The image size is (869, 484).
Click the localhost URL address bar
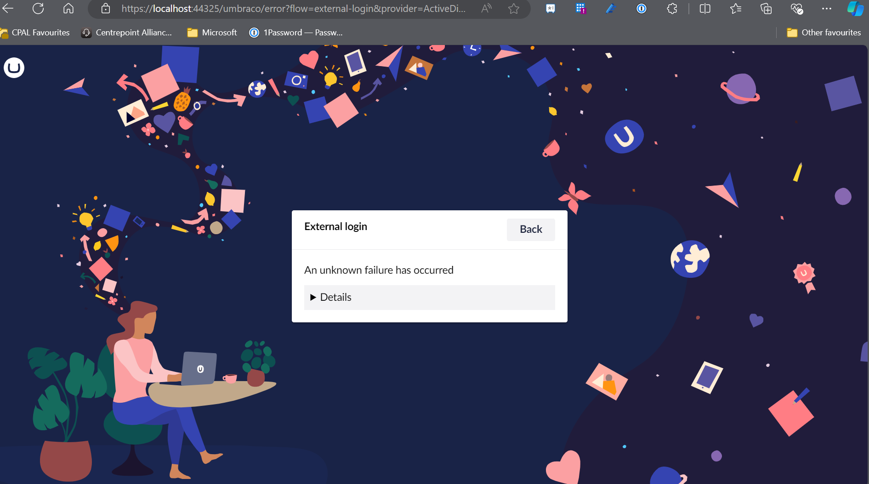pos(293,8)
